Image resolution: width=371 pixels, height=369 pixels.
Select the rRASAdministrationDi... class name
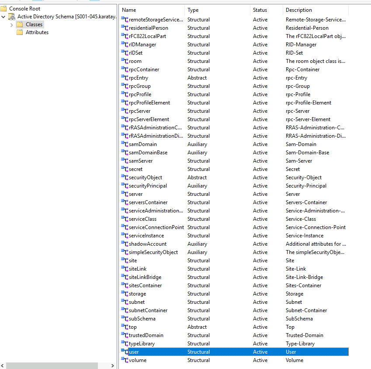pyautogui.click(x=156, y=136)
